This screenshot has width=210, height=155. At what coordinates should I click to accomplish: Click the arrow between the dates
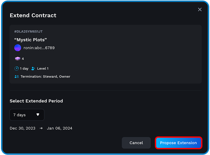41,128
